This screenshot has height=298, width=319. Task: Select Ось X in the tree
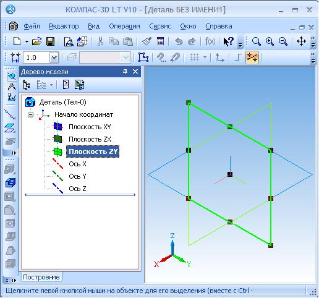click(x=77, y=164)
